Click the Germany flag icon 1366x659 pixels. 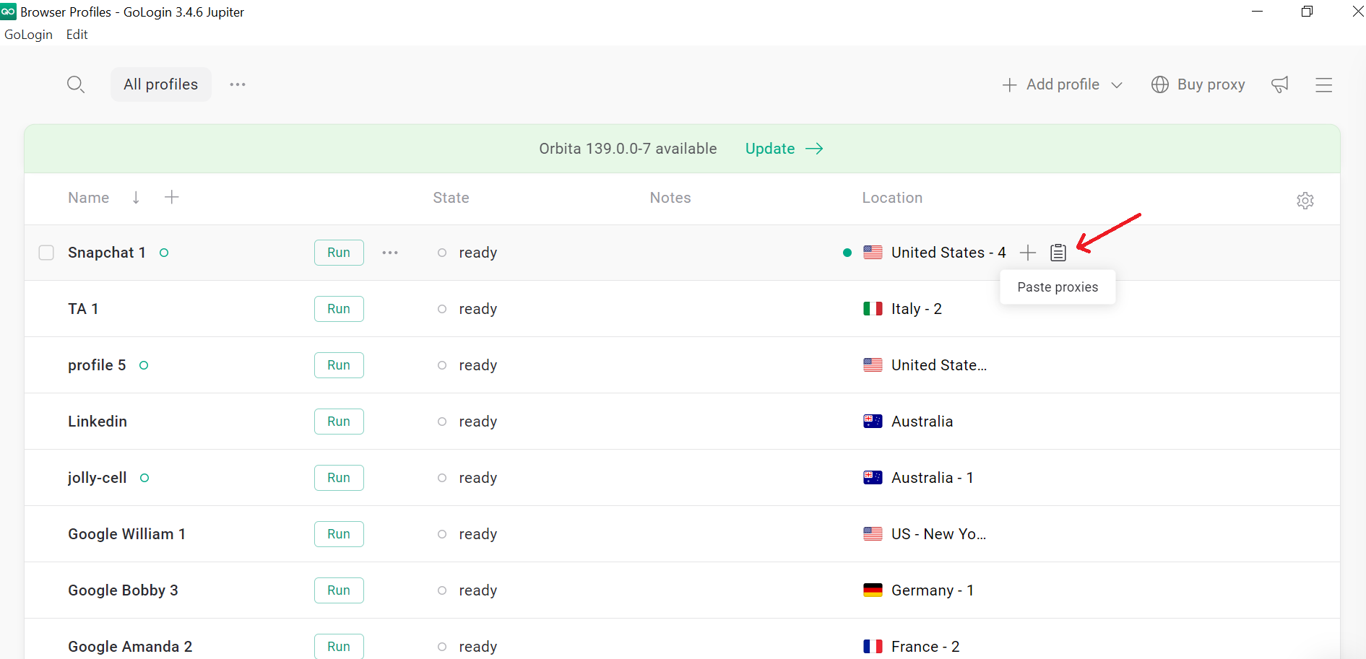coord(873,590)
